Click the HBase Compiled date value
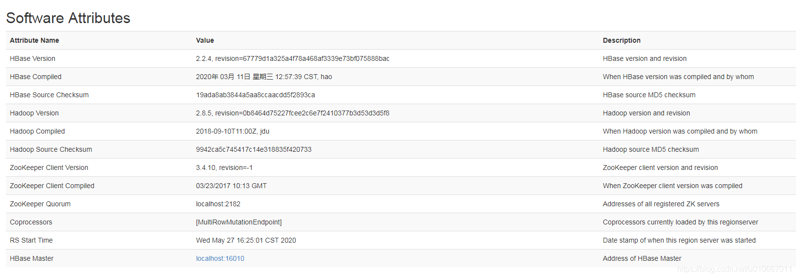This screenshot has height=278, width=796. click(264, 77)
